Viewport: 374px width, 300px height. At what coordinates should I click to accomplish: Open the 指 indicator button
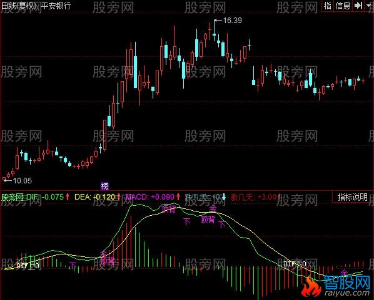(x=327, y=6)
